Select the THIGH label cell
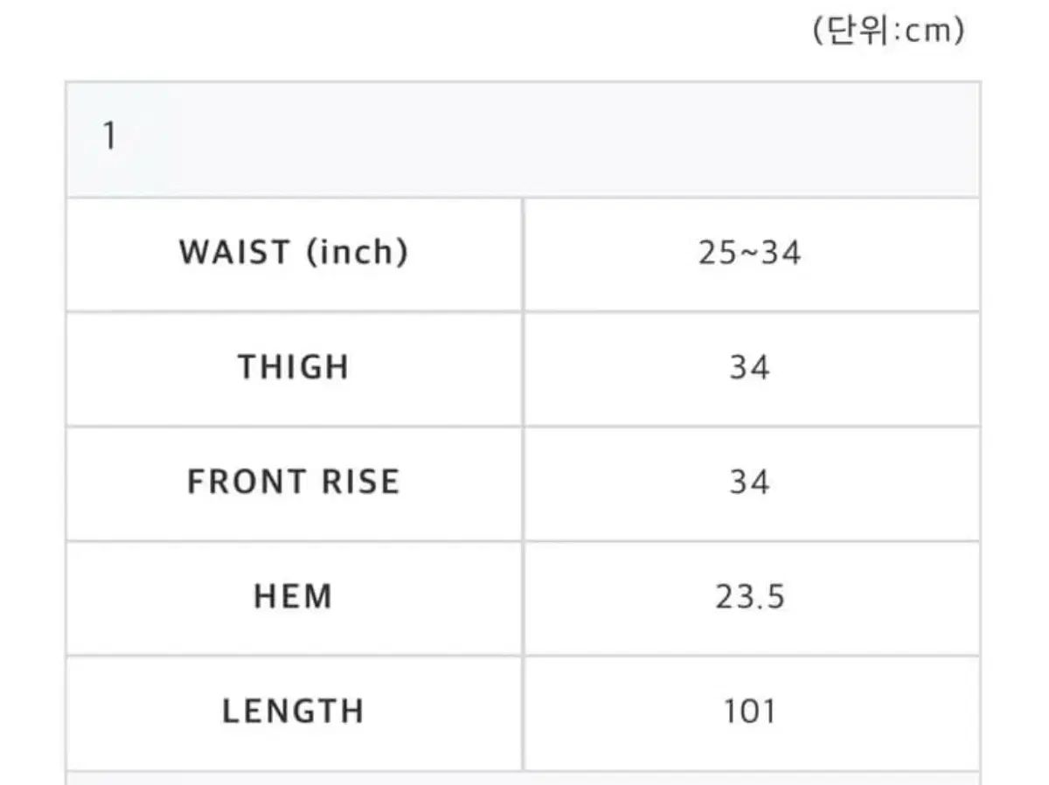The image size is (1049, 785). [294, 368]
